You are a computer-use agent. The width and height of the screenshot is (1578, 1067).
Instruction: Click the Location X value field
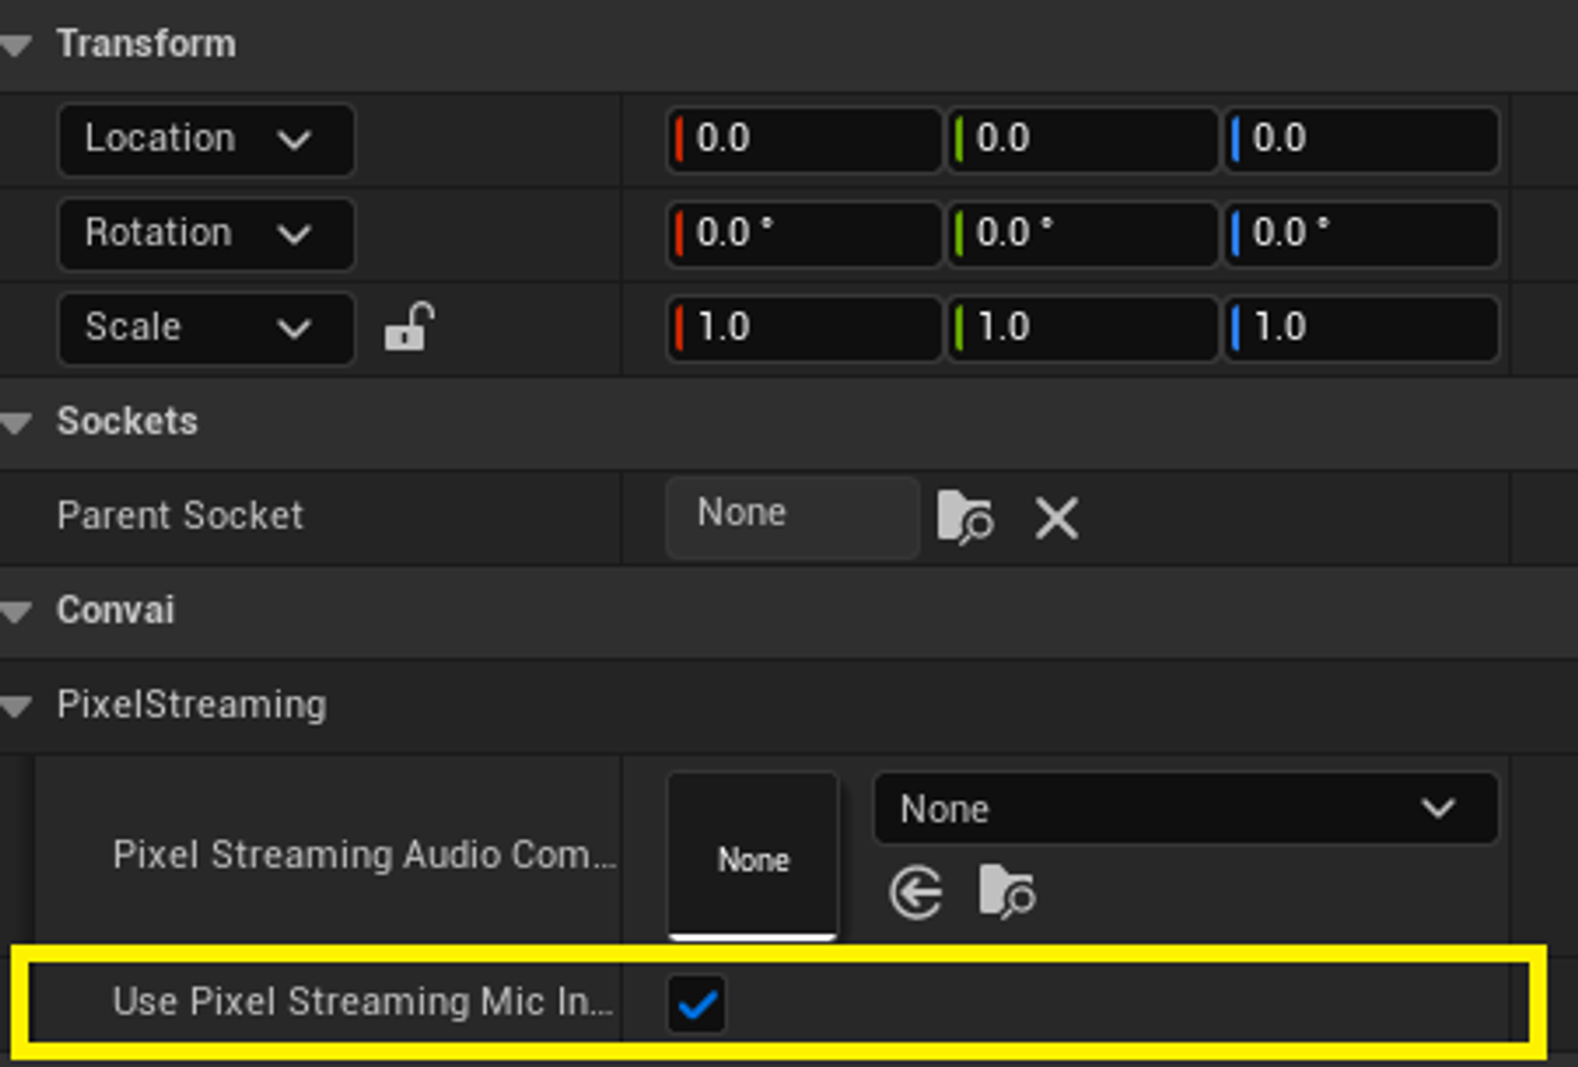(x=805, y=140)
